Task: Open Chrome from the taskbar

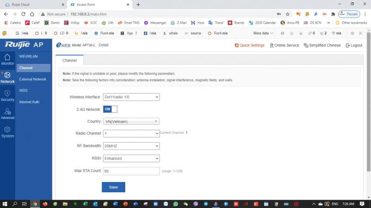Action: point(35,204)
